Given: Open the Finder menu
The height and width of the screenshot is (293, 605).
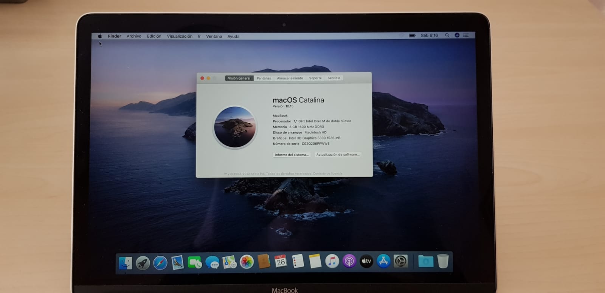Looking at the screenshot, I should coord(115,36).
